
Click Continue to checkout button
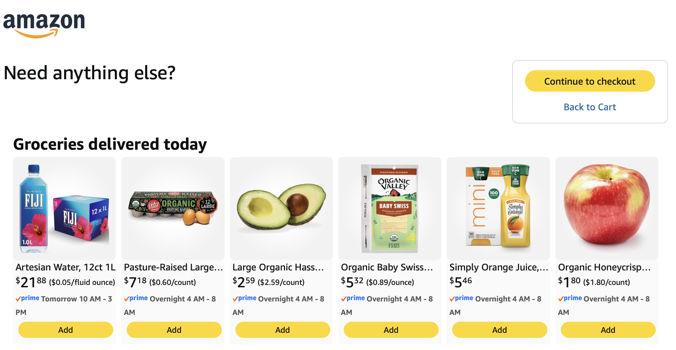coord(590,81)
